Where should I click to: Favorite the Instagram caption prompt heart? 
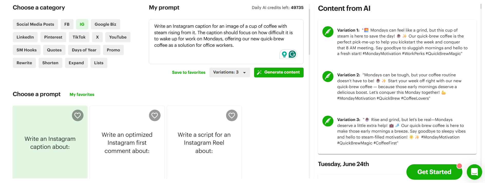pyautogui.click(x=78, y=115)
